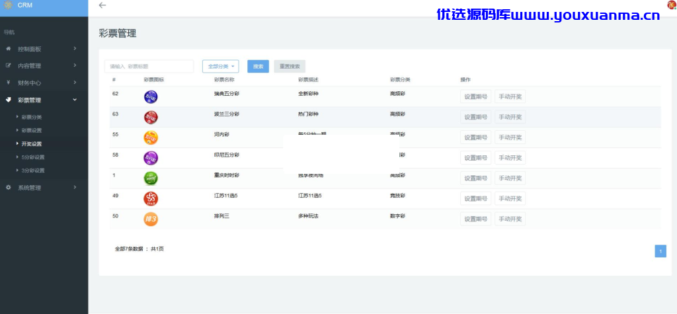Select 彩票设置 submenu item
677x314 pixels.
32,130
